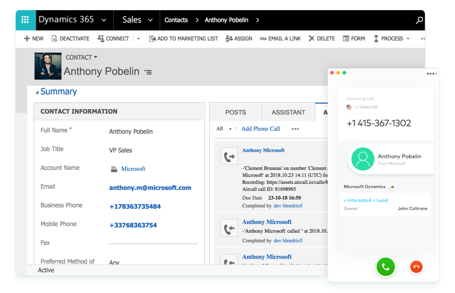Click the outgoing call icon of first activity
Viewport: 455px width, 293px height.
coord(229,156)
